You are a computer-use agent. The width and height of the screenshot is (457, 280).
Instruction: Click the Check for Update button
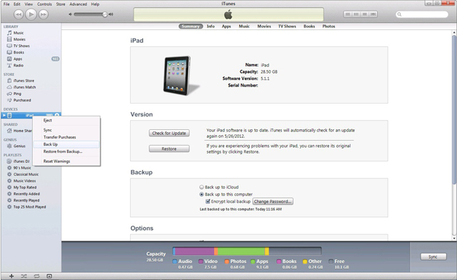169,133
